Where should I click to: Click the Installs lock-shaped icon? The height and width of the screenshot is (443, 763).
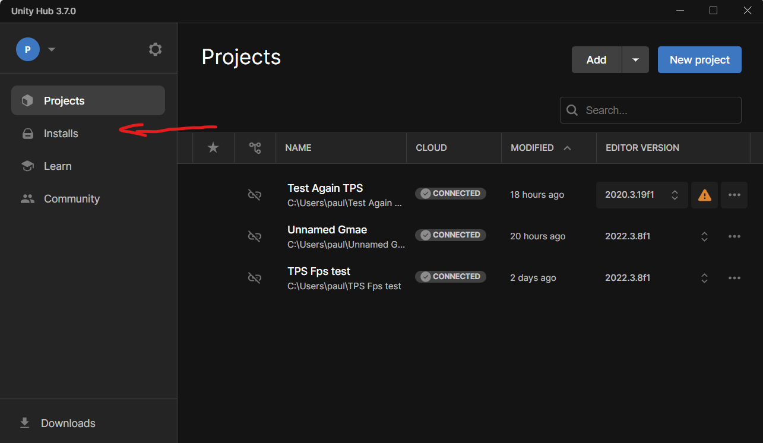point(27,134)
